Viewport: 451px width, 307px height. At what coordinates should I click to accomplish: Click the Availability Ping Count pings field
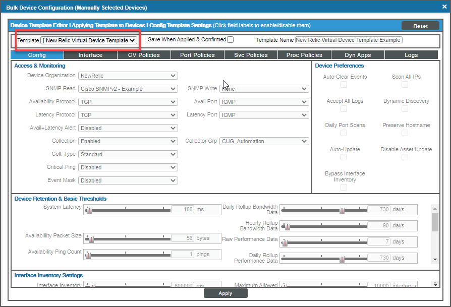tap(183, 254)
